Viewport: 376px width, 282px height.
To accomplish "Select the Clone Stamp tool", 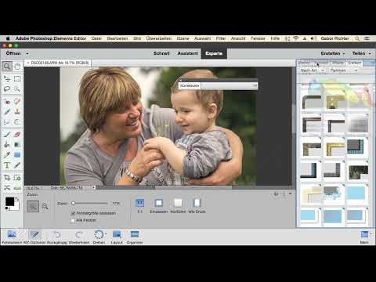I will pyautogui.click(x=17, y=112).
